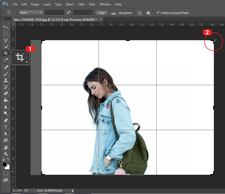Select the Clone Stamp tool
The height and width of the screenshot is (194, 225).
pyautogui.click(x=6, y=80)
